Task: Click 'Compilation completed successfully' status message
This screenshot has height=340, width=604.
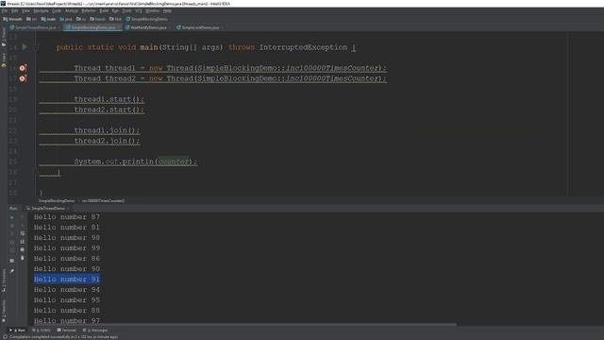Action: point(63,337)
